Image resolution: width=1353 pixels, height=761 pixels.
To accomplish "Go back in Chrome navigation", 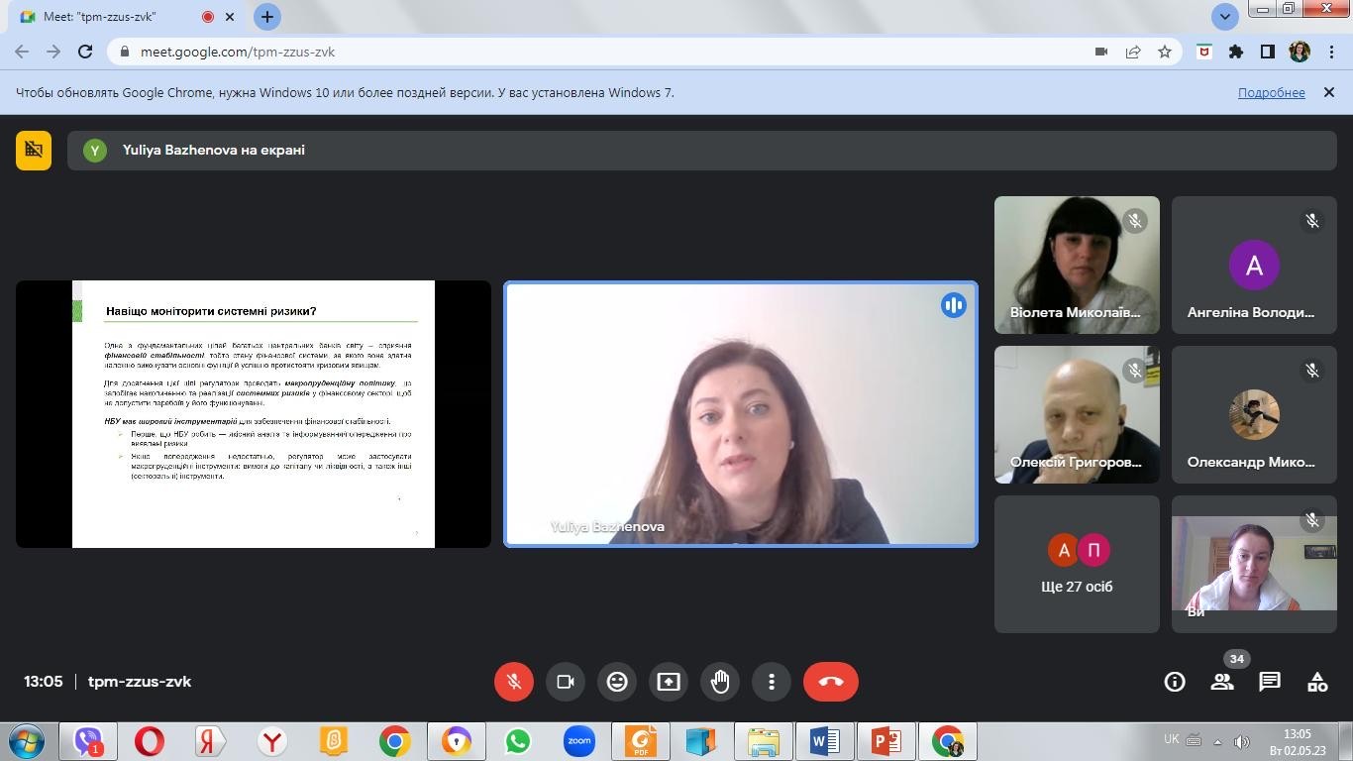I will 22,52.
